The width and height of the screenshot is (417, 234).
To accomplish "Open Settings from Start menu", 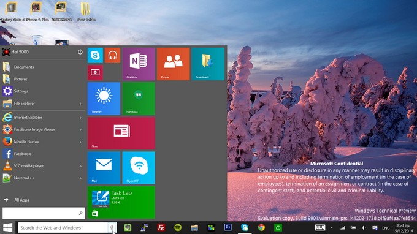I will [44, 91].
